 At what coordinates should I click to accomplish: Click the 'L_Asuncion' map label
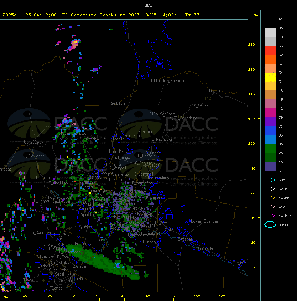(x=162, y=139)
